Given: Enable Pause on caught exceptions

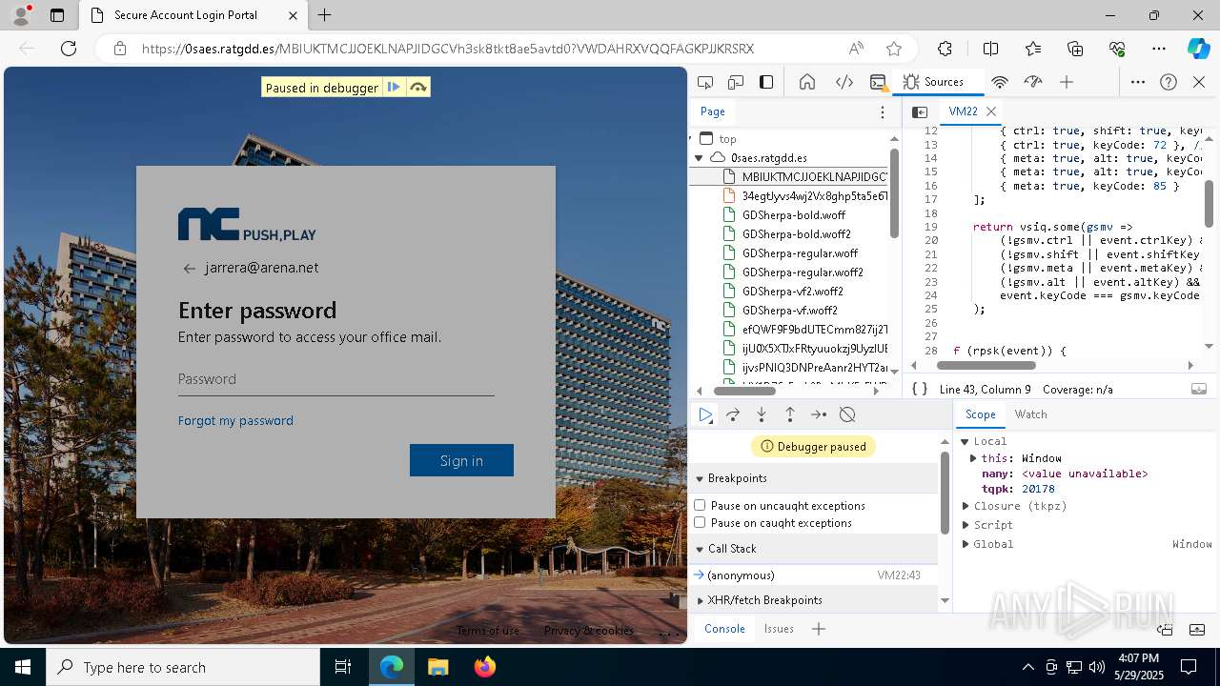Looking at the screenshot, I should click(x=700, y=522).
